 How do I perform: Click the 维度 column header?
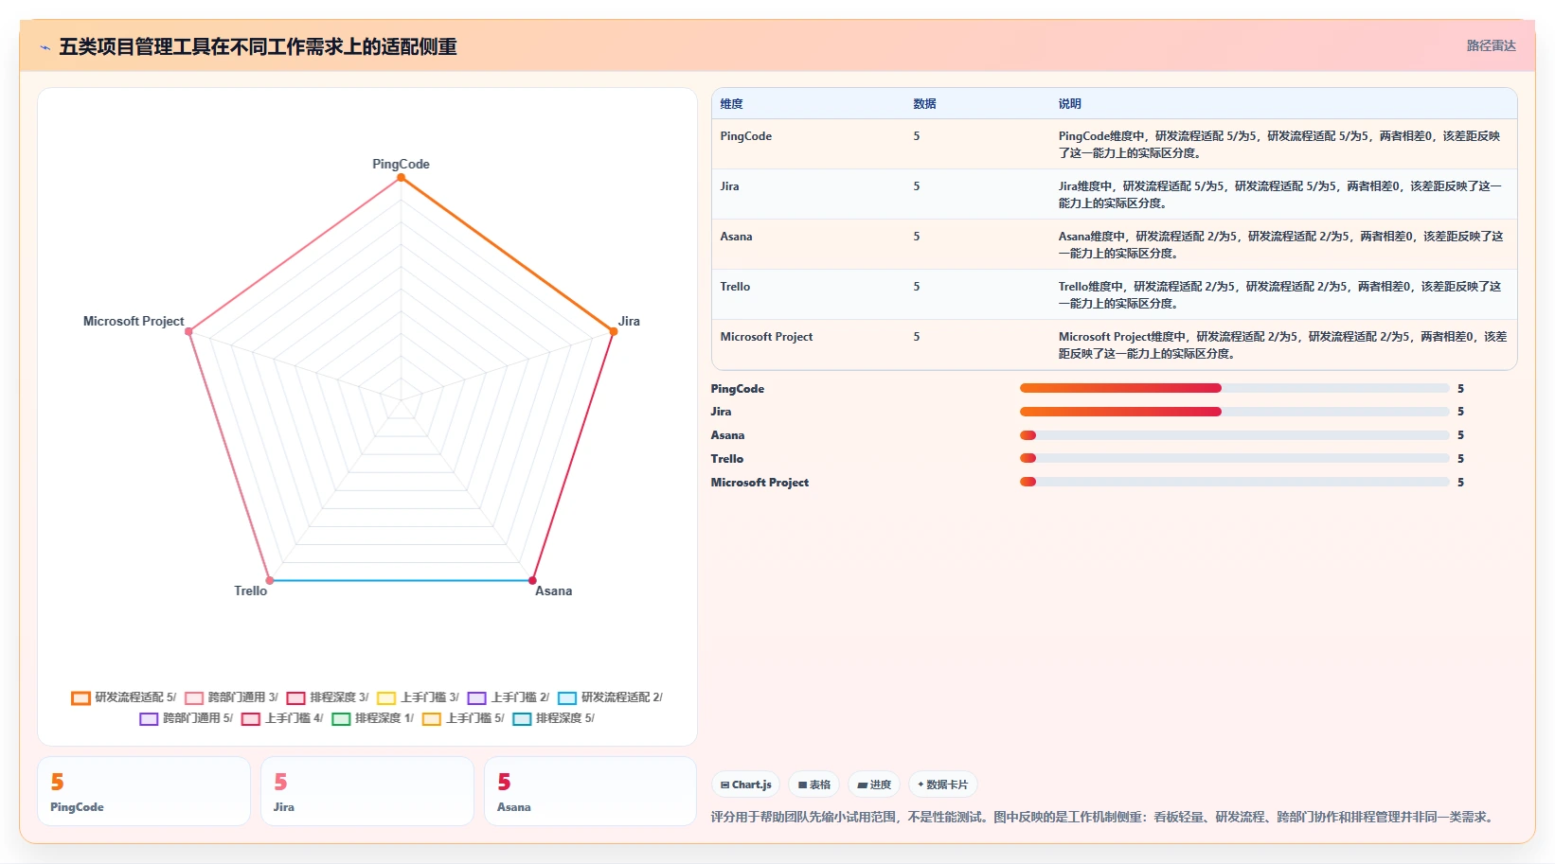point(731,104)
